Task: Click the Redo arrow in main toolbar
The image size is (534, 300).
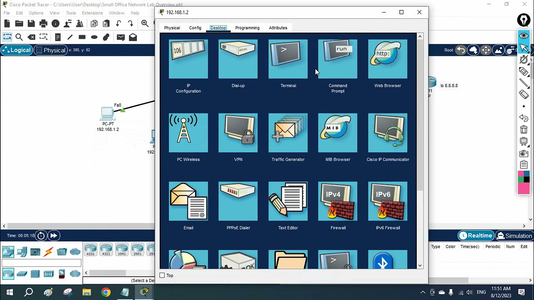Action: tap(131, 24)
